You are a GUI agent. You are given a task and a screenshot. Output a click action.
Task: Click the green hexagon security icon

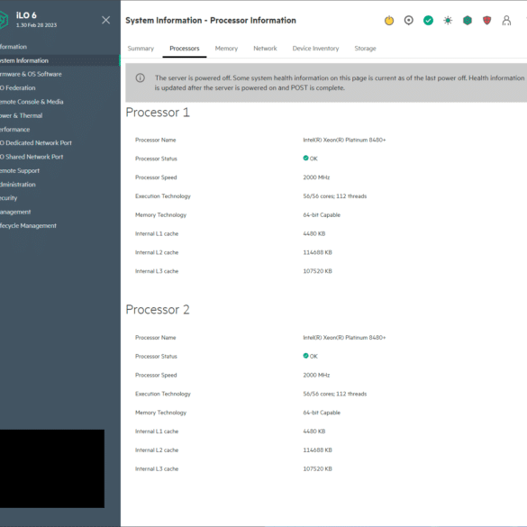pos(468,21)
